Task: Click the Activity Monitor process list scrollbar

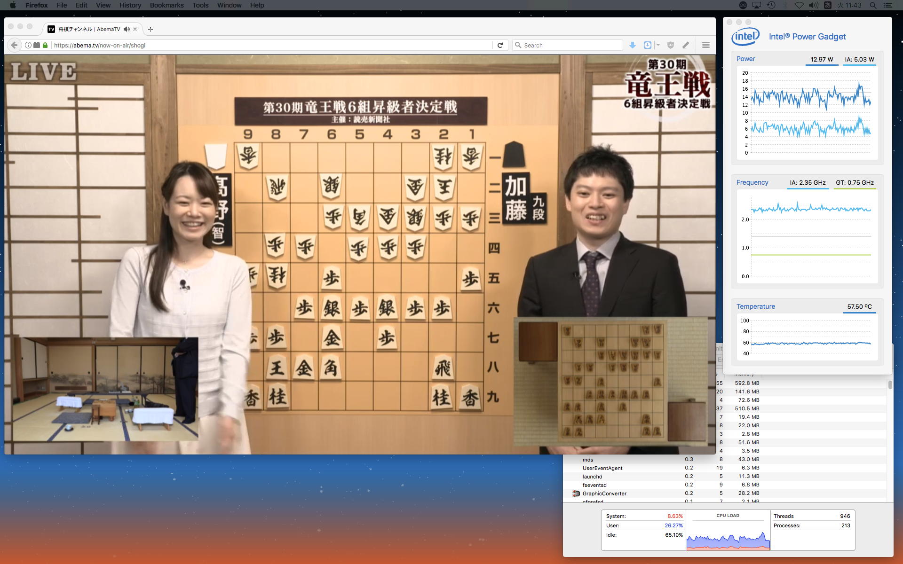Action: coord(890,385)
